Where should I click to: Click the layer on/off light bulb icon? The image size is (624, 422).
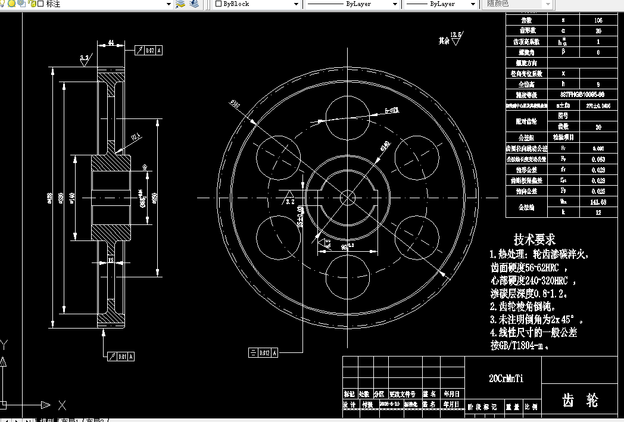click(x=1, y=4)
